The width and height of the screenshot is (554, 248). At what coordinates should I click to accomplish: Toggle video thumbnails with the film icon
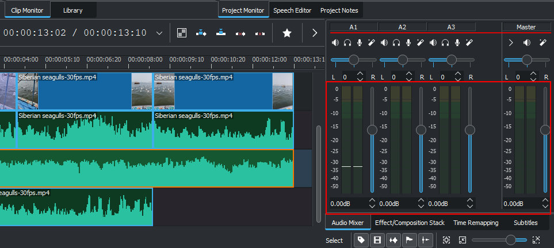(377, 240)
